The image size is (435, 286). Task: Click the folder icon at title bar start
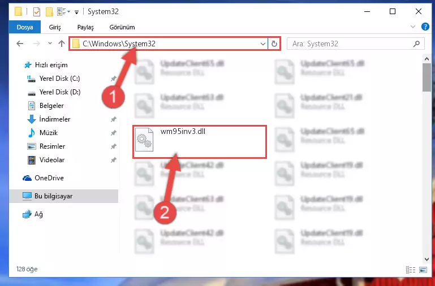[x=18, y=12]
